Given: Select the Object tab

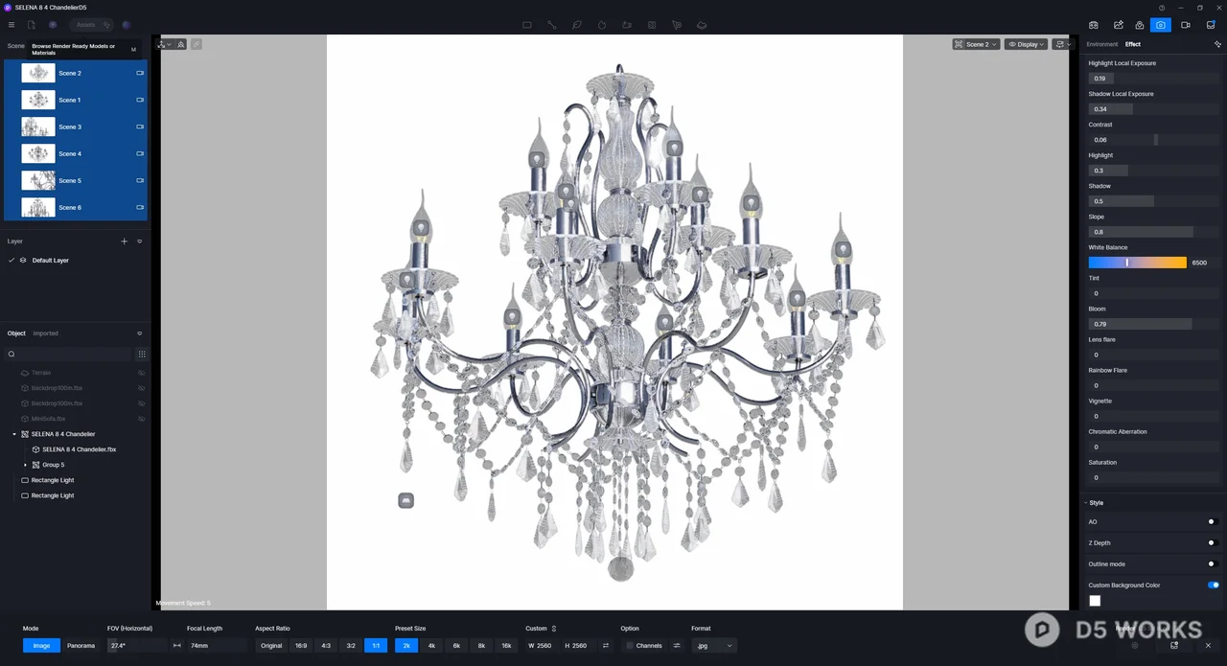Looking at the screenshot, I should (16, 333).
